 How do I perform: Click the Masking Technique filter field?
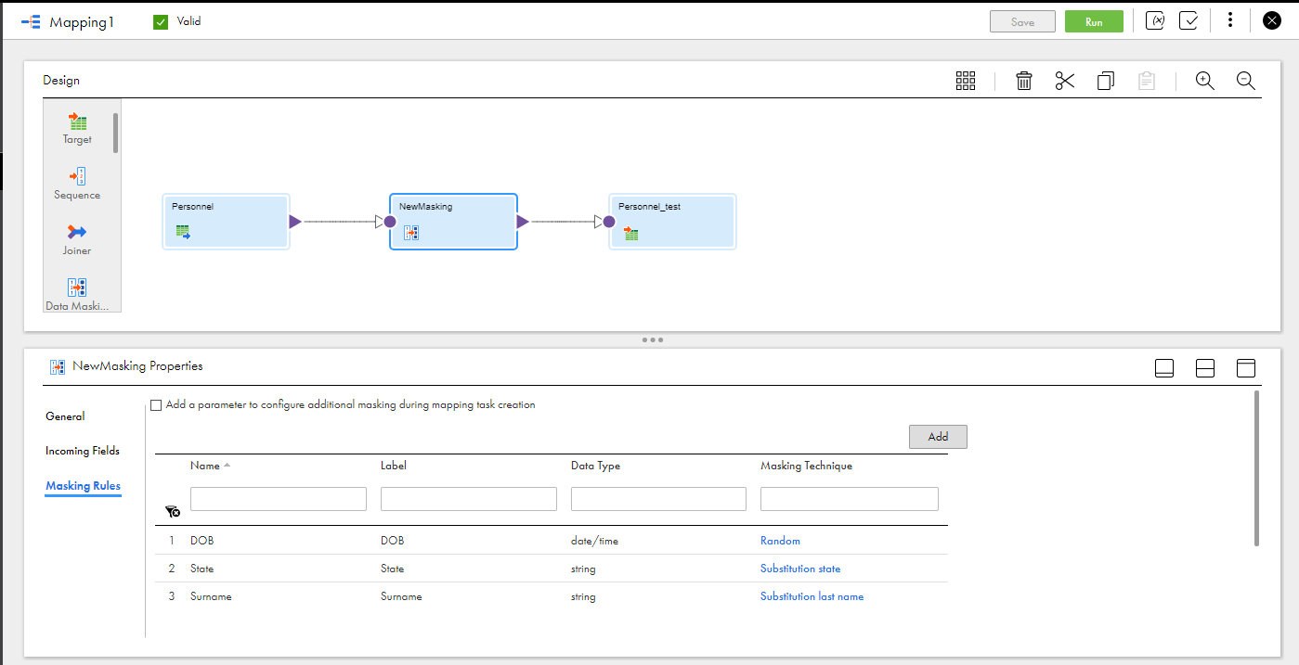pos(849,499)
